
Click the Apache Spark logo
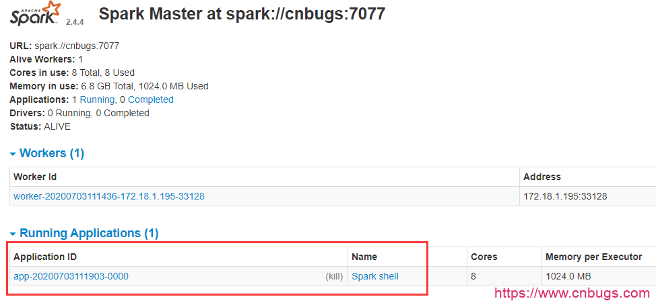(x=35, y=13)
